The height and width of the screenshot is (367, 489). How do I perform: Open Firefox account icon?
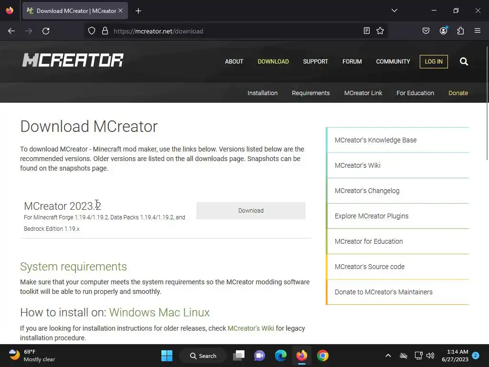pos(444,31)
